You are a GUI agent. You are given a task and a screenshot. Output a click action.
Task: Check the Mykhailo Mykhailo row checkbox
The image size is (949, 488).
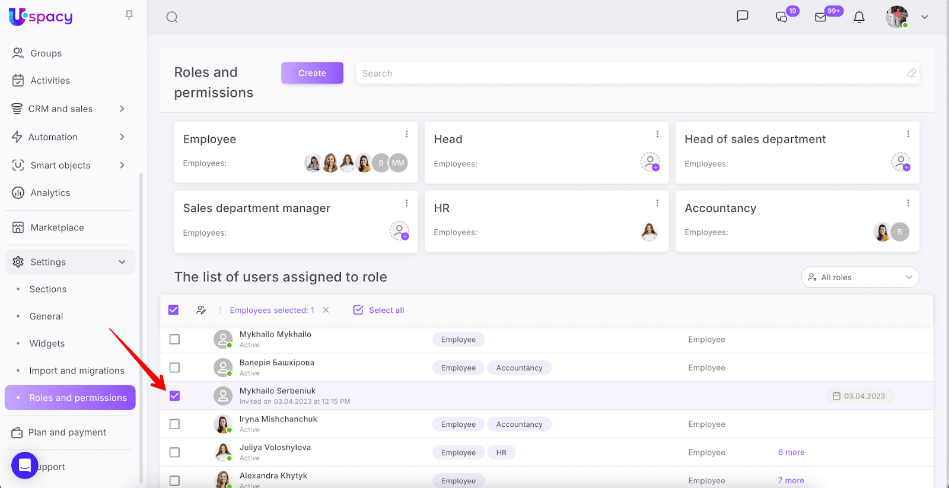[x=174, y=340]
